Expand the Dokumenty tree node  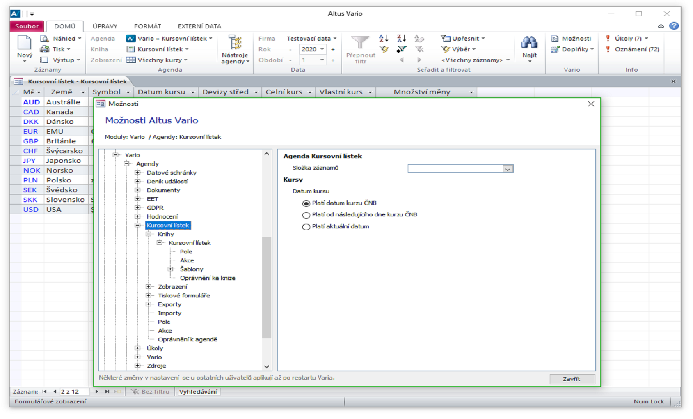[137, 190]
